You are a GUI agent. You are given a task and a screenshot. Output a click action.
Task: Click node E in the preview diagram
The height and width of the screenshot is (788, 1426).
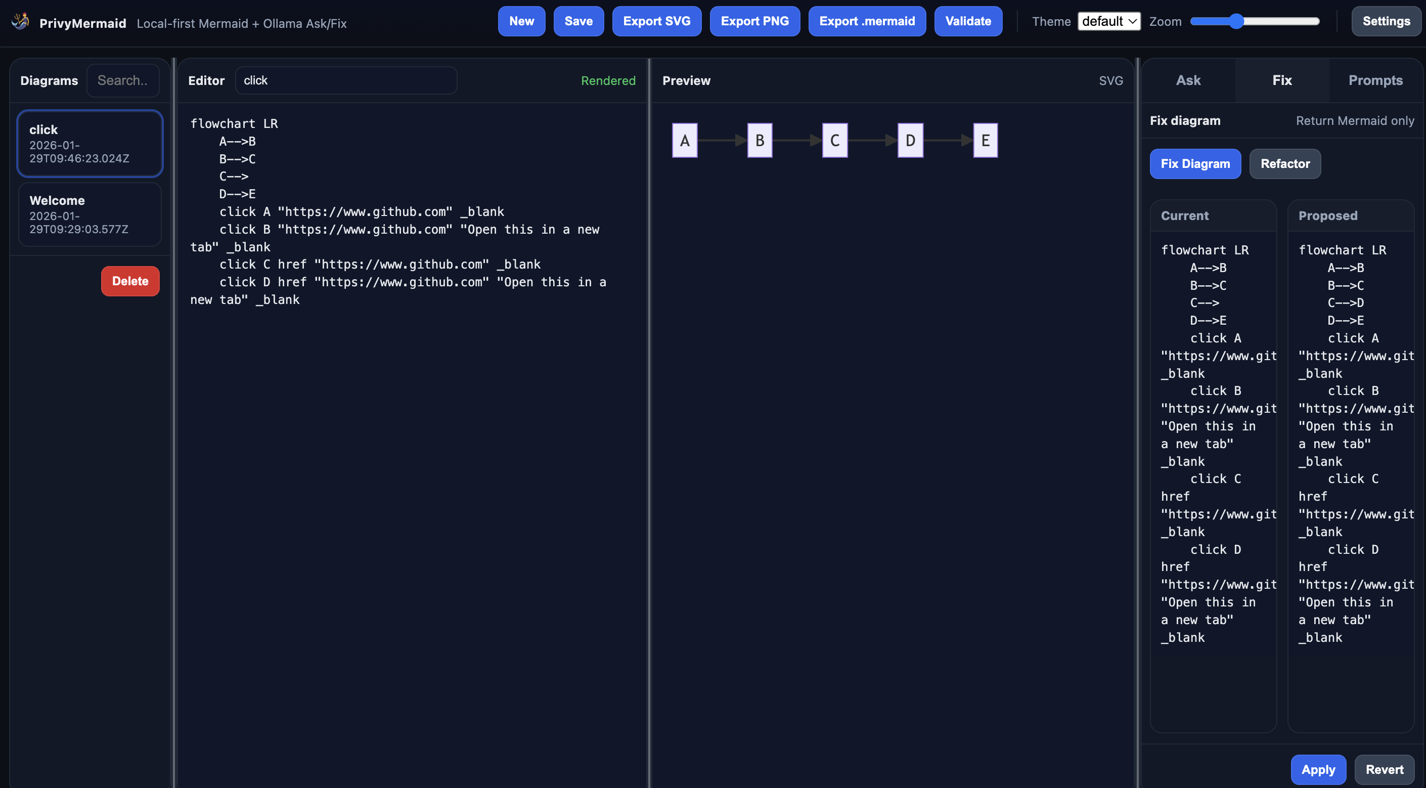point(985,141)
